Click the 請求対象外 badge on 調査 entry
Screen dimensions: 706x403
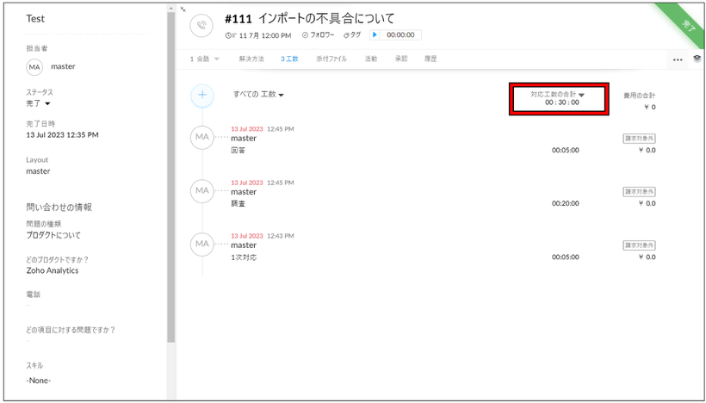click(x=640, y=192)
